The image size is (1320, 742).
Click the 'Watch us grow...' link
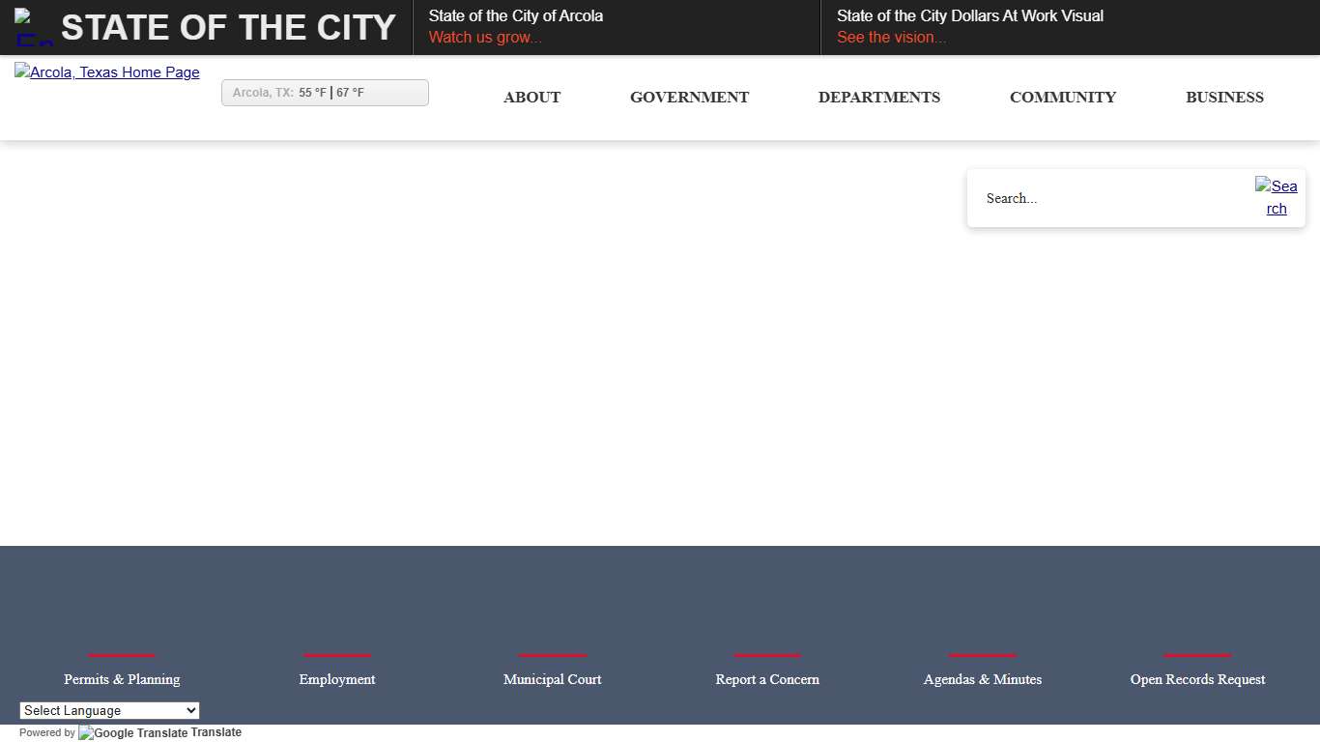(x=484, y=37)
